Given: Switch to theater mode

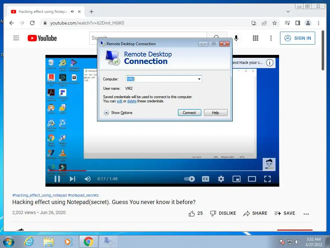Looking at the screenshot, I should 252,179.
